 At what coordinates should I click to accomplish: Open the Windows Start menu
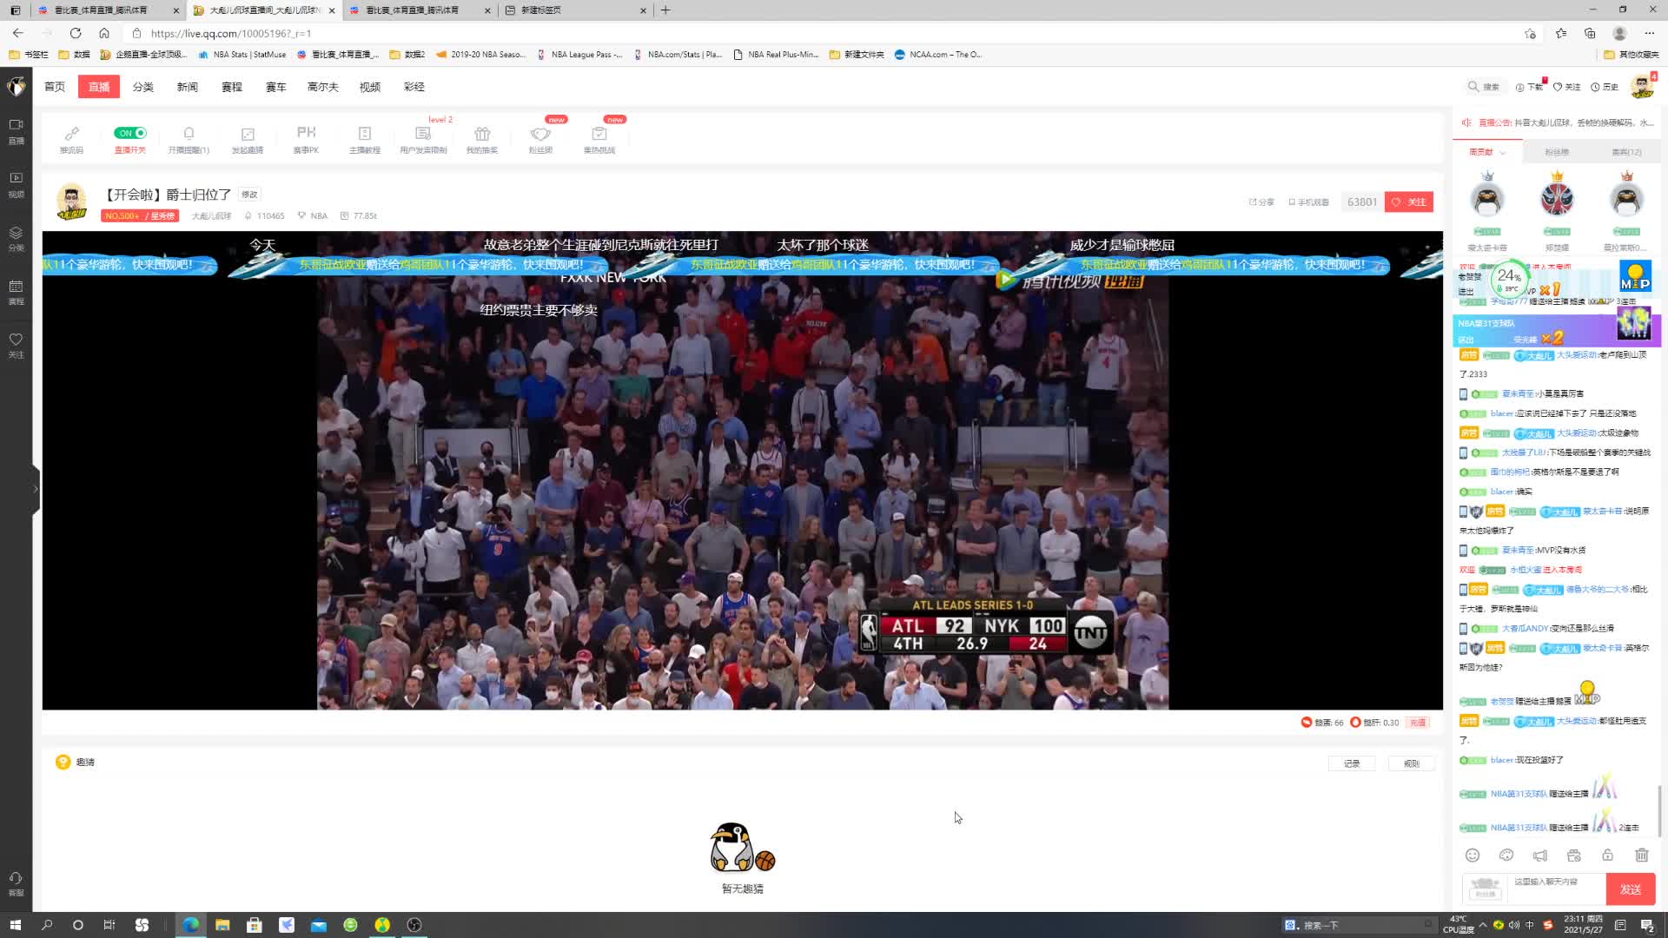tap(15, 925)
